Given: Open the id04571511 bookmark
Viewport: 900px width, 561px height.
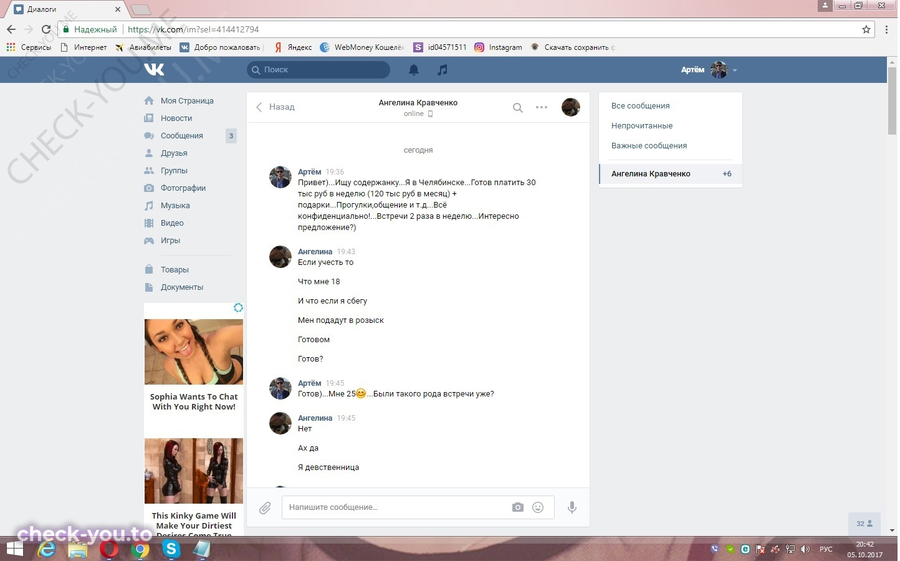Looking at the screenshot, I should 440,47.
